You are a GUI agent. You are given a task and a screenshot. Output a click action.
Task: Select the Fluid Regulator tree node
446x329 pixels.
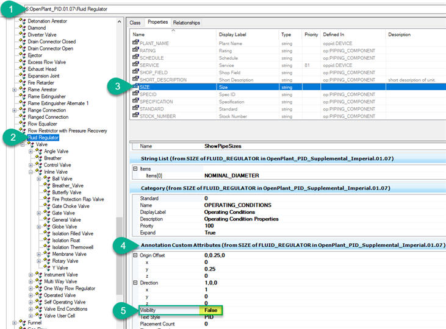pyautogui.click(x=43, y=138)
